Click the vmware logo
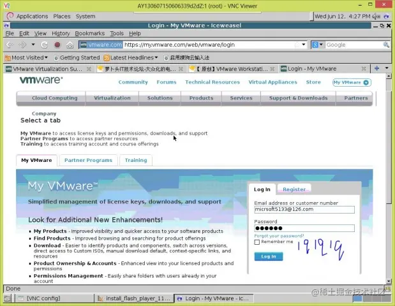Screen dimensions: 395x306 tap(41, 80)
